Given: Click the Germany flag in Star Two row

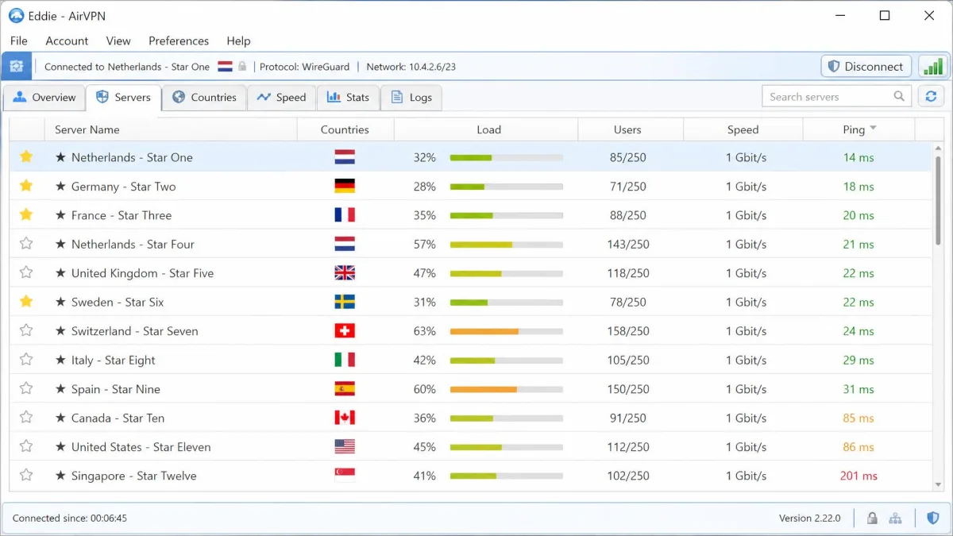Looking at the screenshot, I should [345, 186].
